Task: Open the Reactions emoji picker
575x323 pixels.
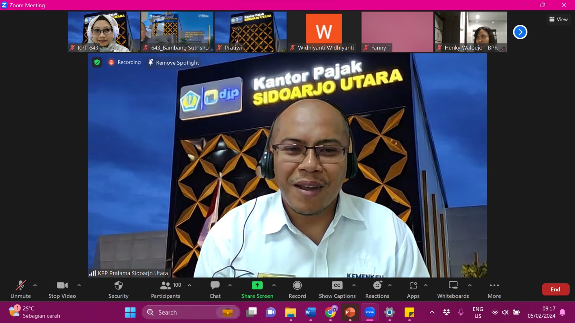Action: (377, 289)
